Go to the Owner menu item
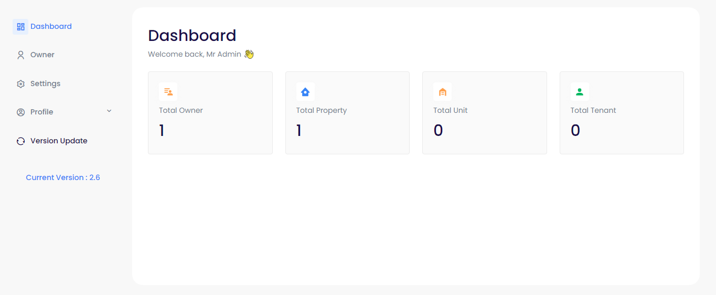 pyautogui.click(x=42, y=55)
